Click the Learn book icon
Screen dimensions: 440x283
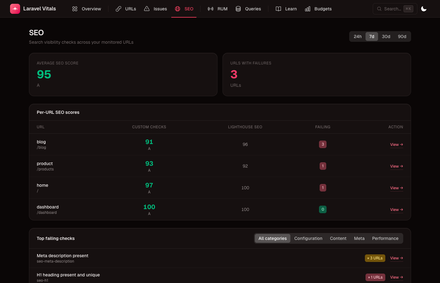click(278, 9)
